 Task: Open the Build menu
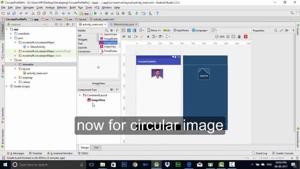(x=73, y=8)
